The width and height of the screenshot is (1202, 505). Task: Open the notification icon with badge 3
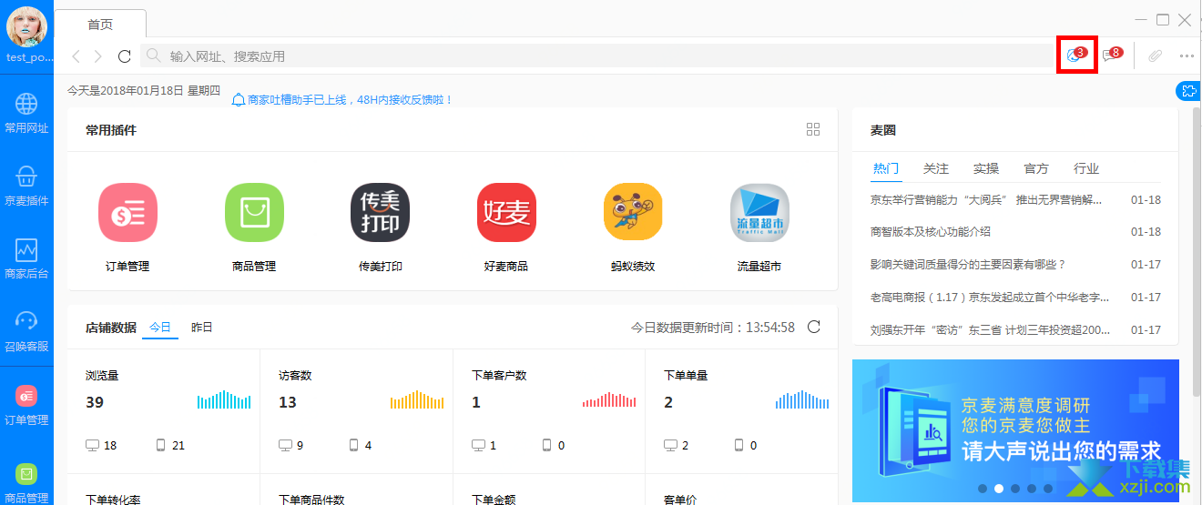(1076, 55)
